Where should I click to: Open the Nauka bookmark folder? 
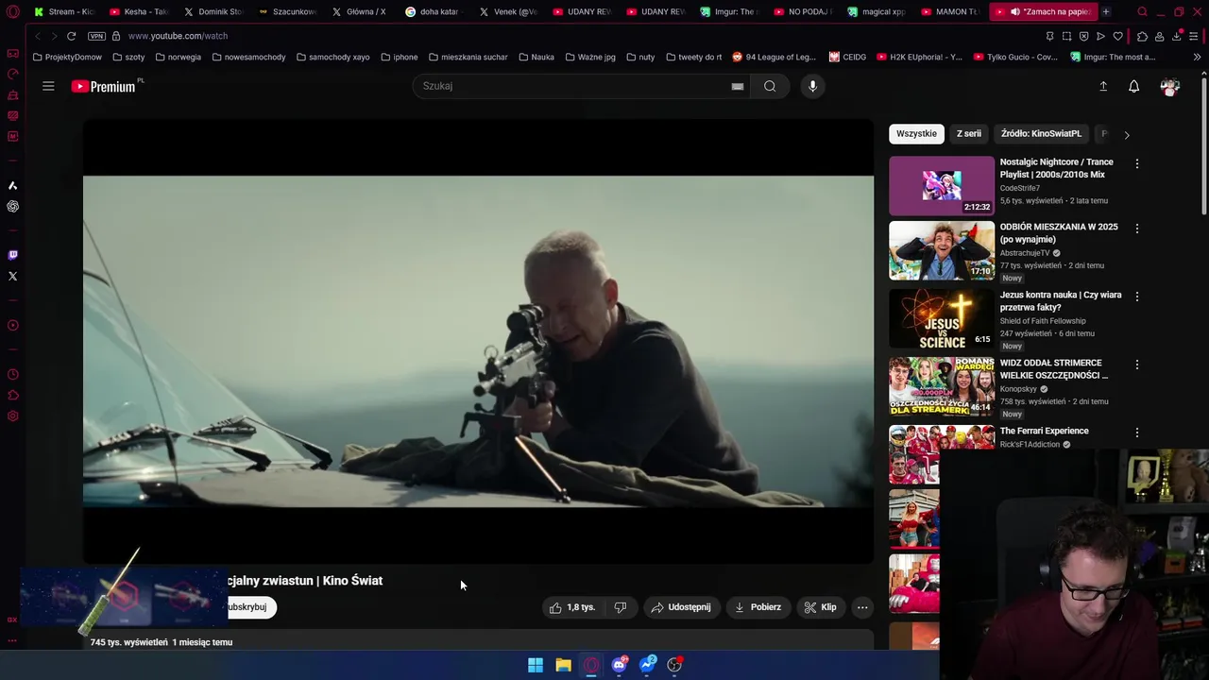tap(536, 57)
